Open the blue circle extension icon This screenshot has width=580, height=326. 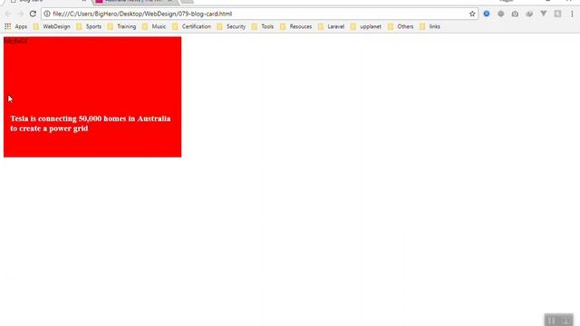487,14
